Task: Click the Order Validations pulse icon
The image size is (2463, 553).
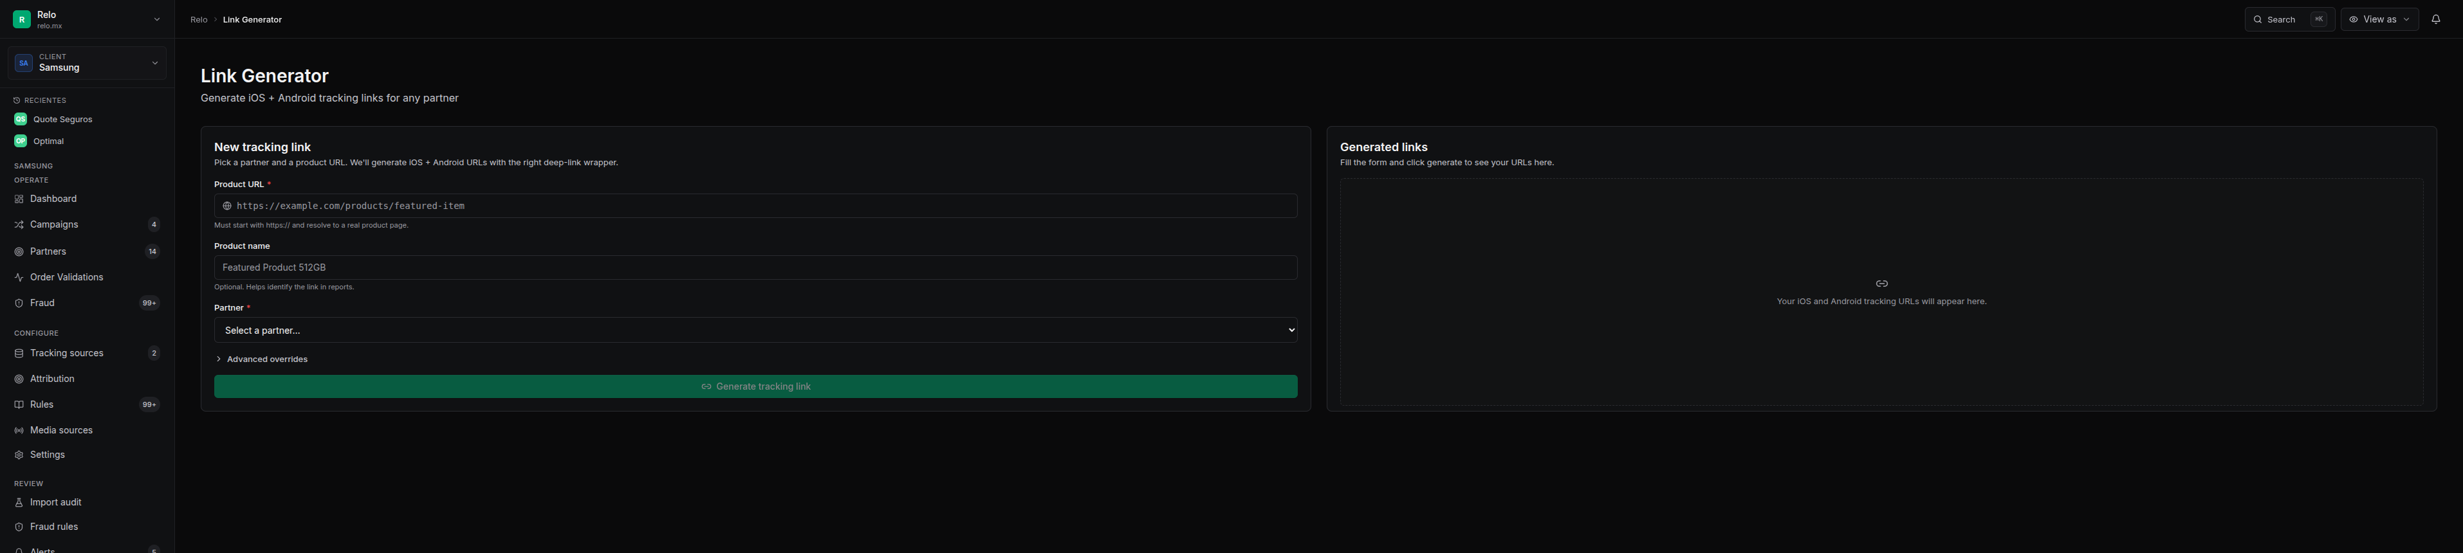Action: tap(19, 277)
